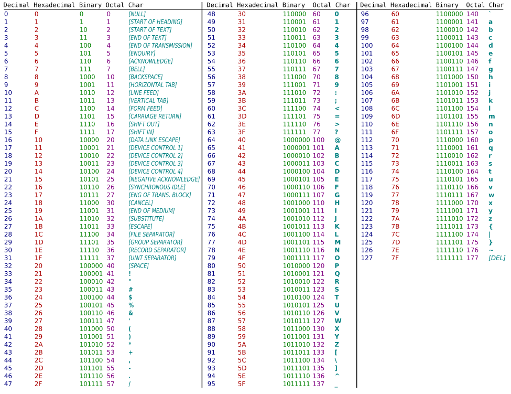The image size is (511, 394).
Task: Select the [SPACE] character name
Action: [138, 266]
